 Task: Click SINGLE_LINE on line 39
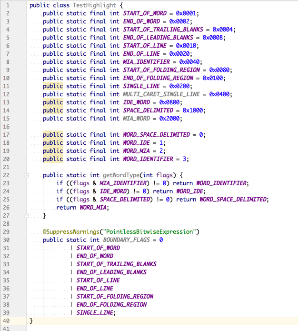pos(95,313)
